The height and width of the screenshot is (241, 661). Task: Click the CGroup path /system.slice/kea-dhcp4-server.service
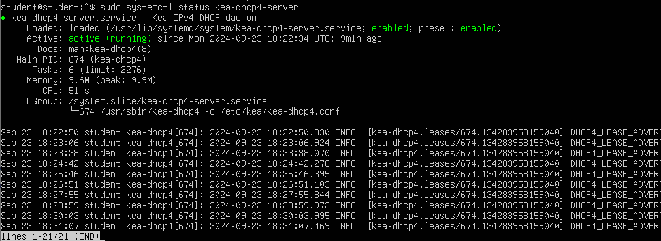point(168,102)
